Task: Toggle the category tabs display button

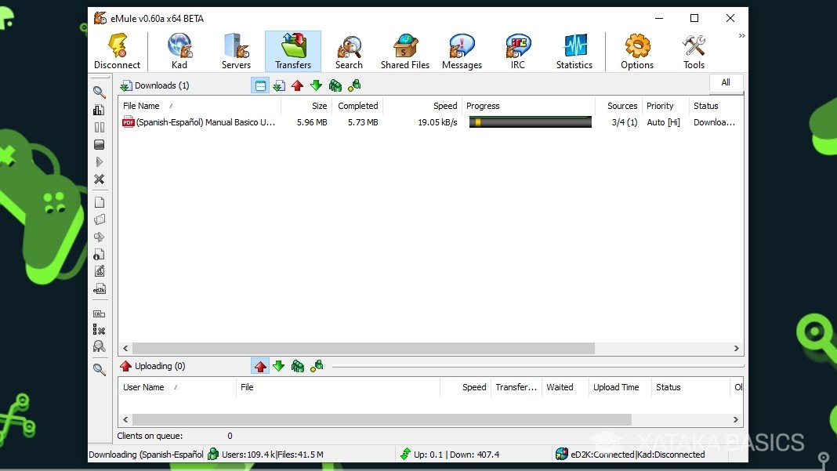Action: point(260,85)
